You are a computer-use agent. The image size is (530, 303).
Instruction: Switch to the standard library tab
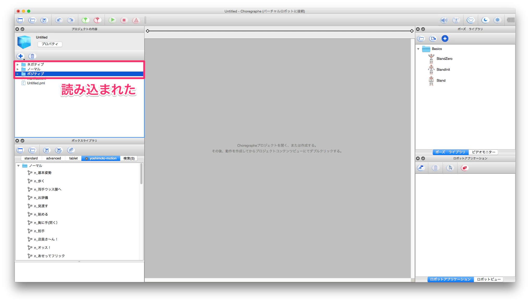31,158
